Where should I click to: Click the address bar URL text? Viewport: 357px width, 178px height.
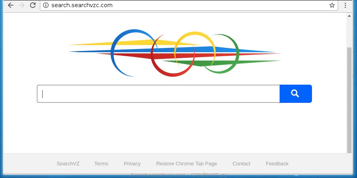[82, 6]
